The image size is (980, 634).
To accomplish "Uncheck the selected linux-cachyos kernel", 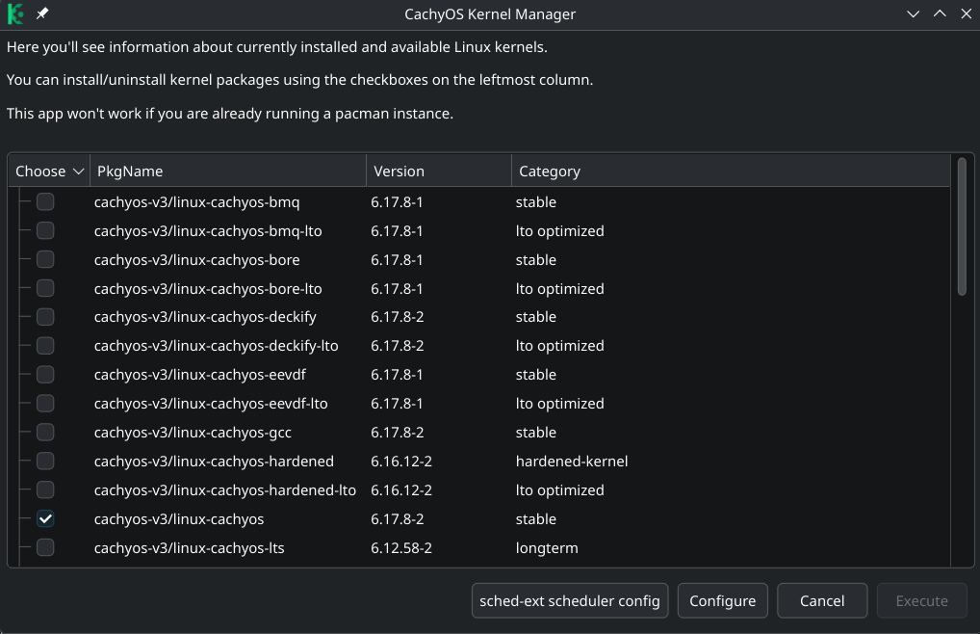I will (44, 518).
